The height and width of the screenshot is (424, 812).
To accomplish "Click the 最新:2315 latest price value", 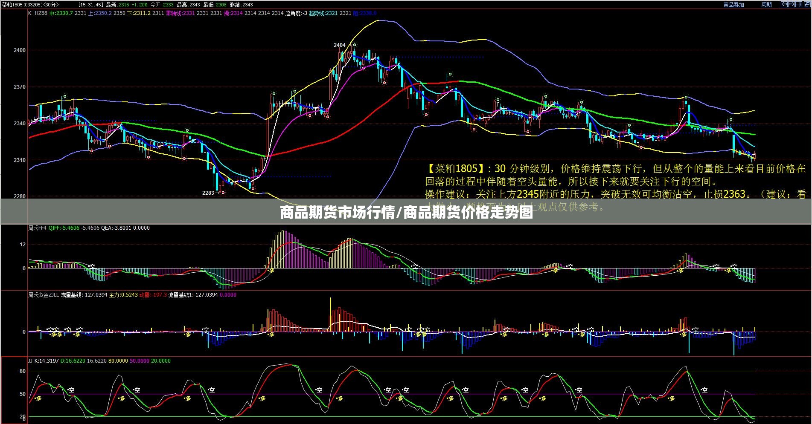I will [x=118, y=5].
